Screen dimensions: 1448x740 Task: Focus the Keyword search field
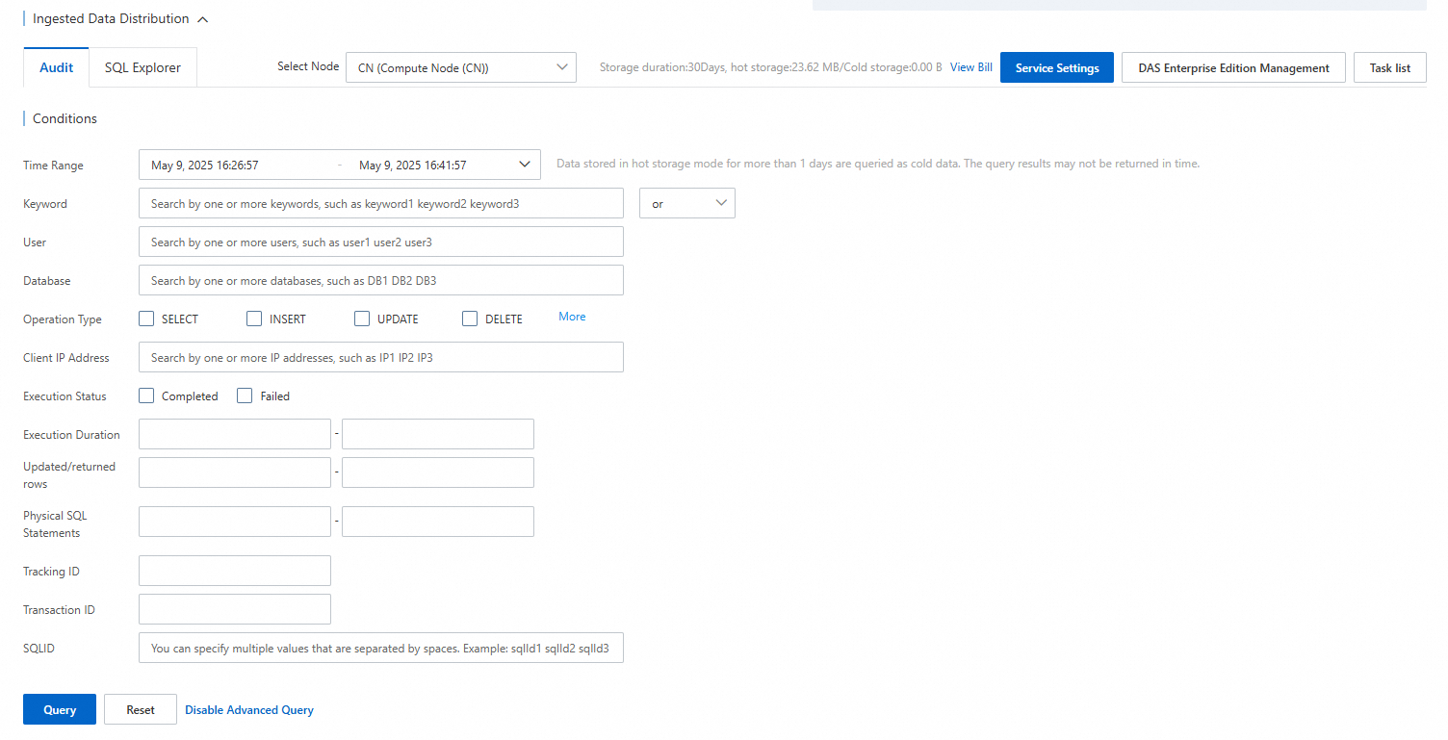tap(381, 203)
